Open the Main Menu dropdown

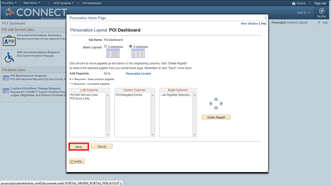[x=32, y=3]
